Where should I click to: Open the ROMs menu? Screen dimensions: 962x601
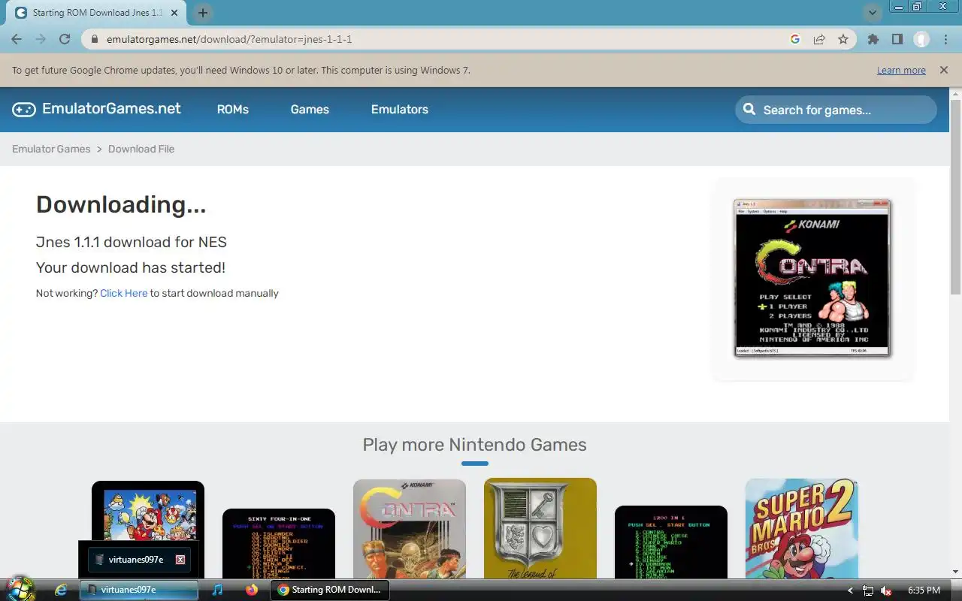pyautogui.click(x=232, y=109)
